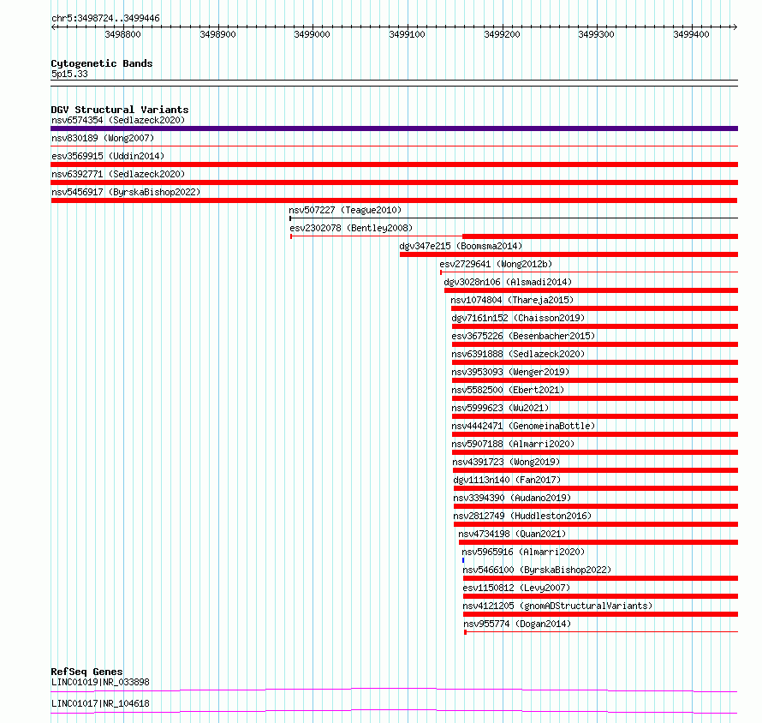Click ruler position 3499200

(x=502, y=34)
